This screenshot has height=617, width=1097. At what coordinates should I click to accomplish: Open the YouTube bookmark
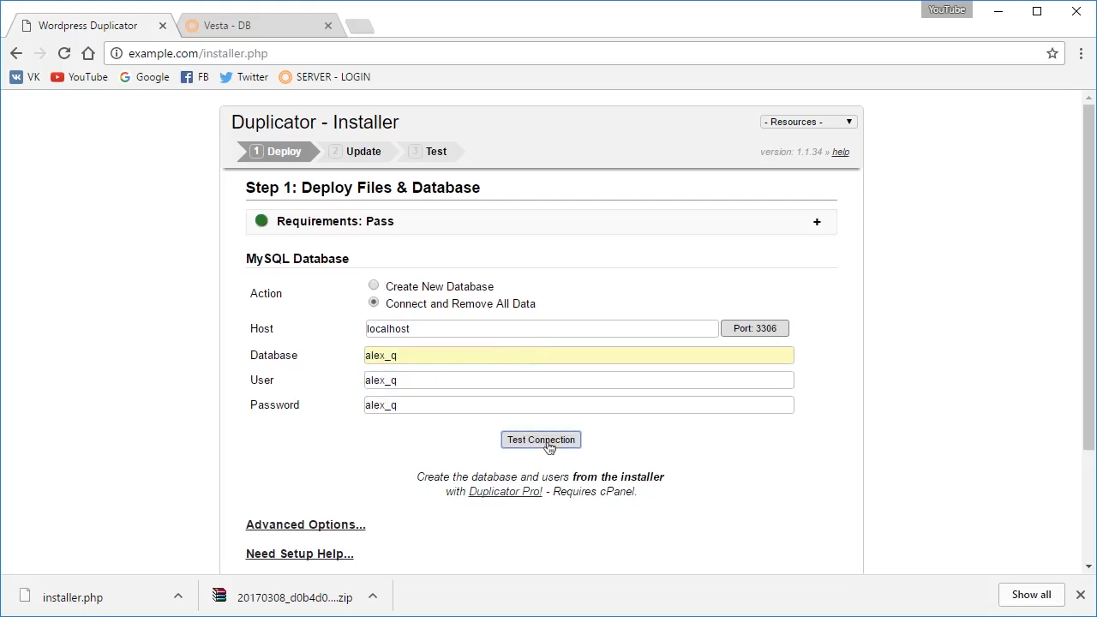click(x=79, y=77)
